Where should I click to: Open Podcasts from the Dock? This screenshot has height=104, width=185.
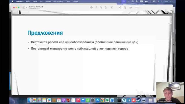pos(64,100)
